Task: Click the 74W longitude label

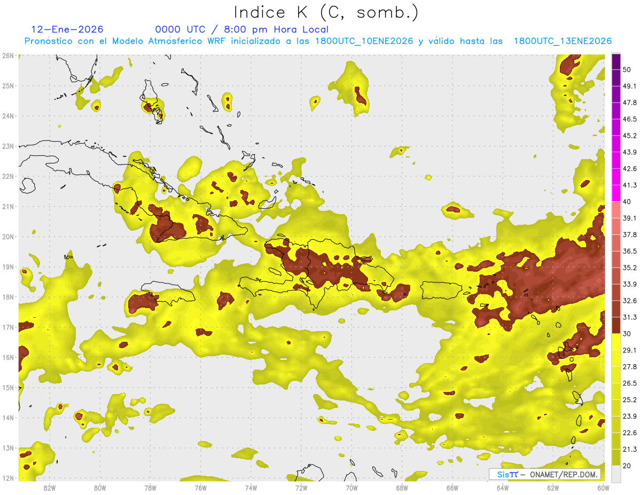Action: coord(251,488)
